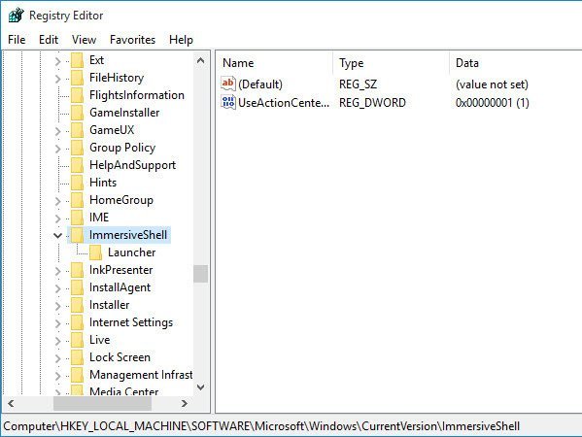Viewport: 582px width, 437px height.
Task: Click the Hints folder icon
Action: pyautogui.click(x=77, y=183)
